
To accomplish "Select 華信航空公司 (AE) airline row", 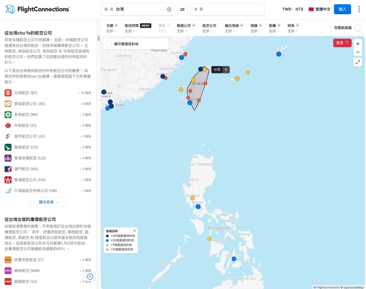I will [x=48, y=104].
